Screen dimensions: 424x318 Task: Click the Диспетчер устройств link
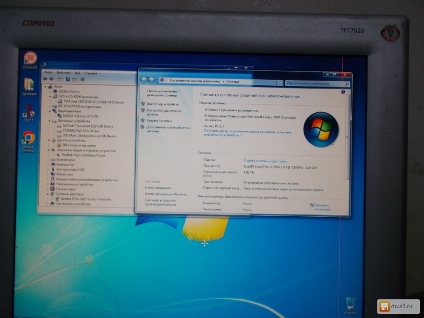[162, 104]
